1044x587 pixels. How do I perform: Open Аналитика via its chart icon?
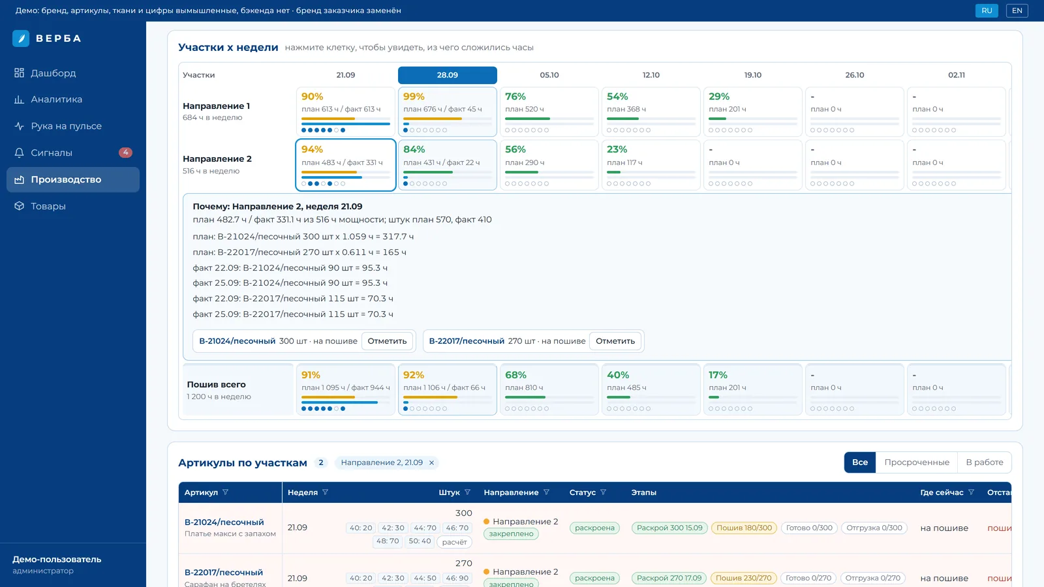(19, 100)
